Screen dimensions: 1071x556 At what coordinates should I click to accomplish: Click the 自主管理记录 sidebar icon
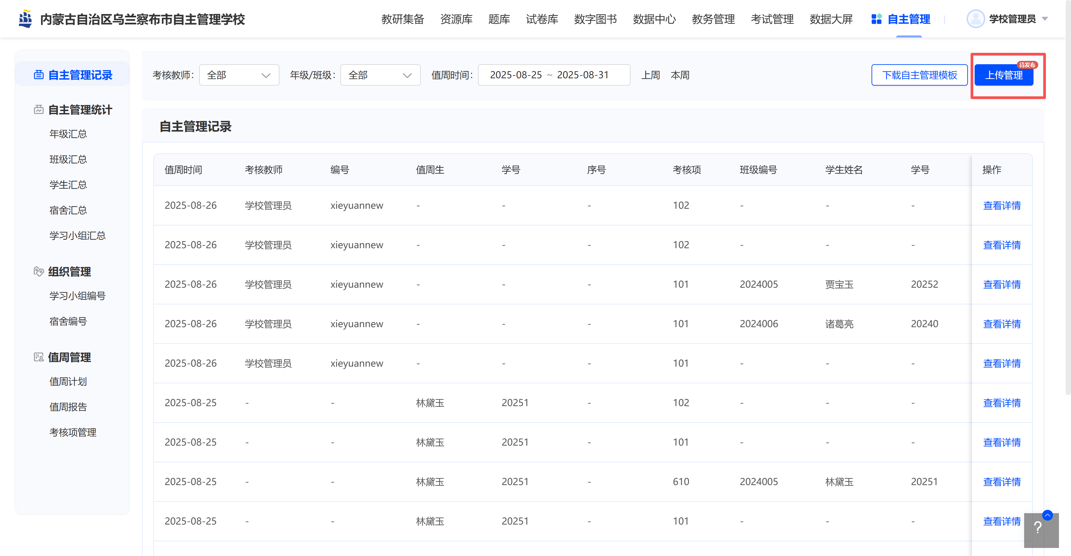pos(39,75)
